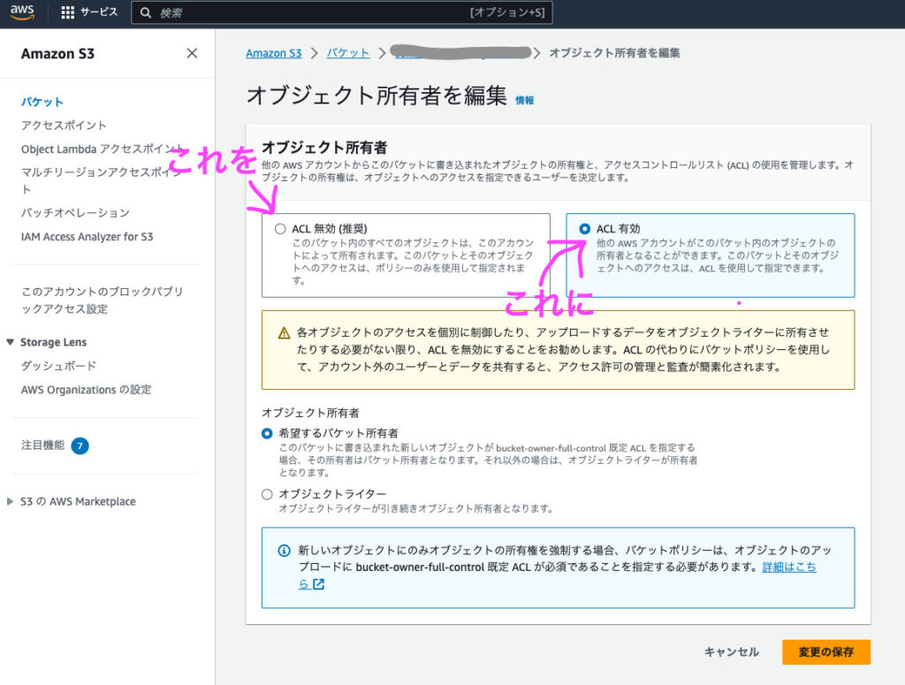This screenshot has width=905, height=685.
Task: Close the Amazon S3 sidebar
Action: tap(192, 53)
